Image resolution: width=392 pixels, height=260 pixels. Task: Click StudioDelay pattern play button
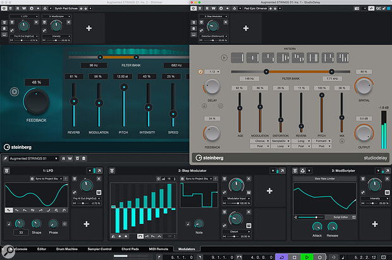coord(224,58)
